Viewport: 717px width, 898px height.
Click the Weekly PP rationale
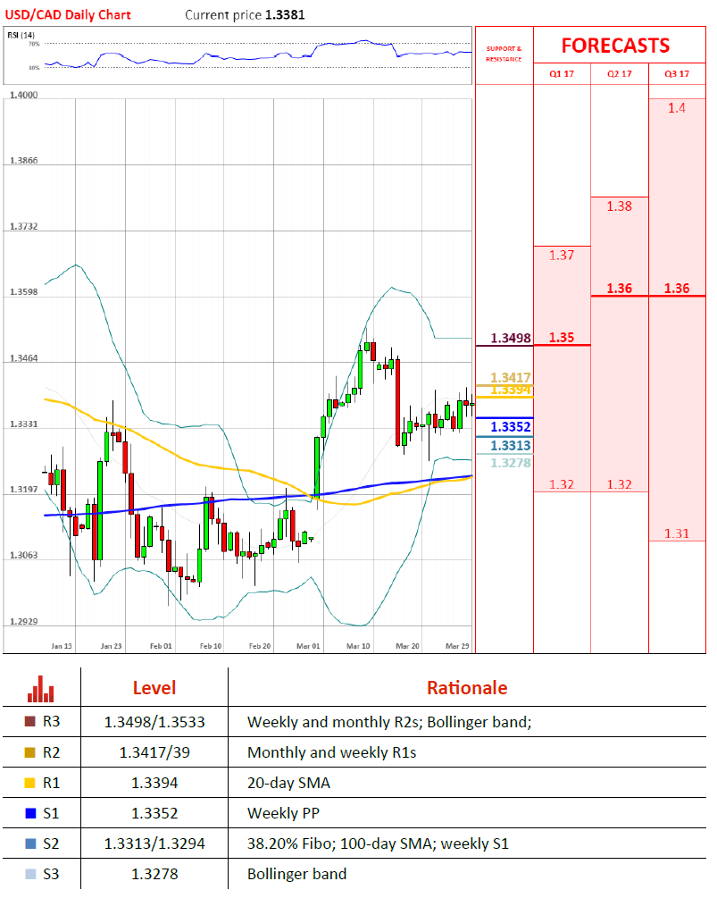(283, 813)
